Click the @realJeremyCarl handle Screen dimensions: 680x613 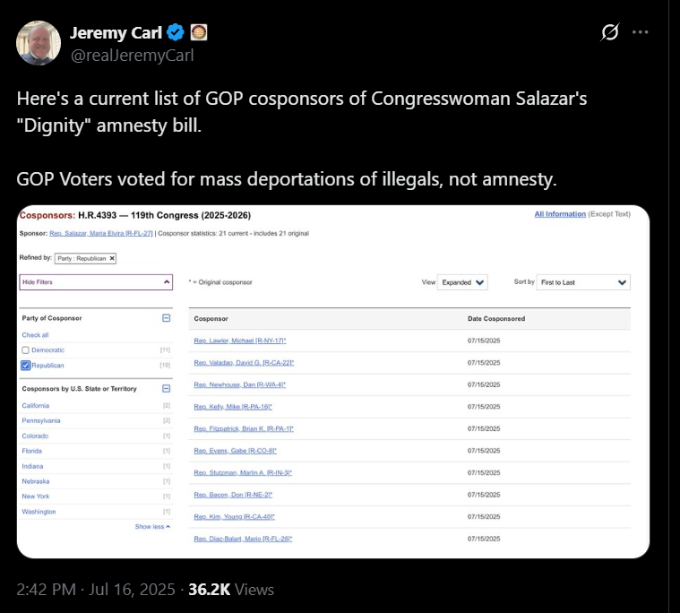tap(133, 56)
